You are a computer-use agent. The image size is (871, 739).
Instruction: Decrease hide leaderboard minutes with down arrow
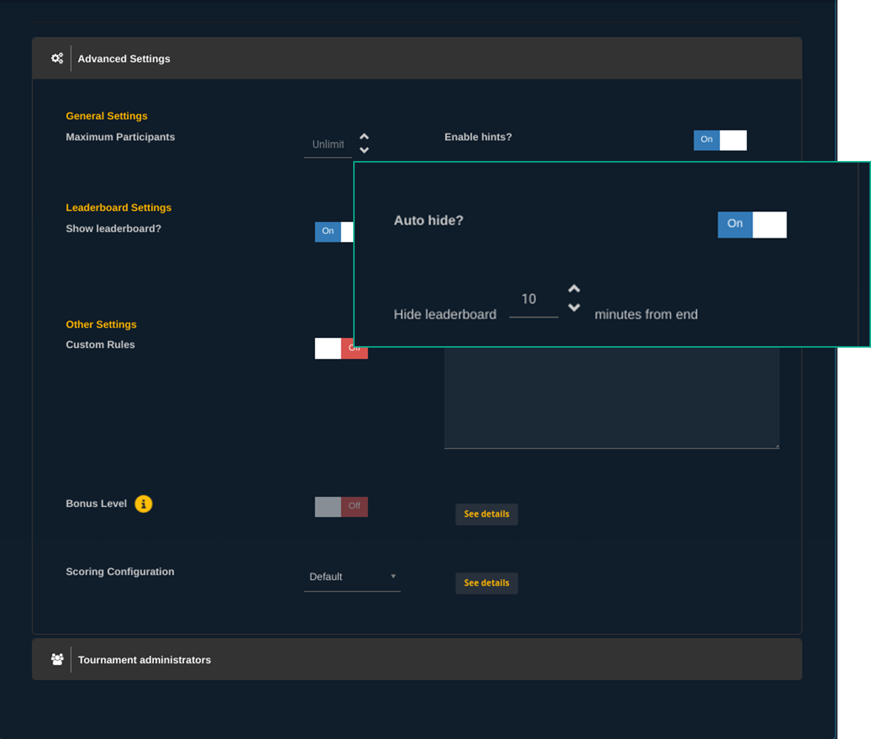pyautogui.click(x=574, y=308)
